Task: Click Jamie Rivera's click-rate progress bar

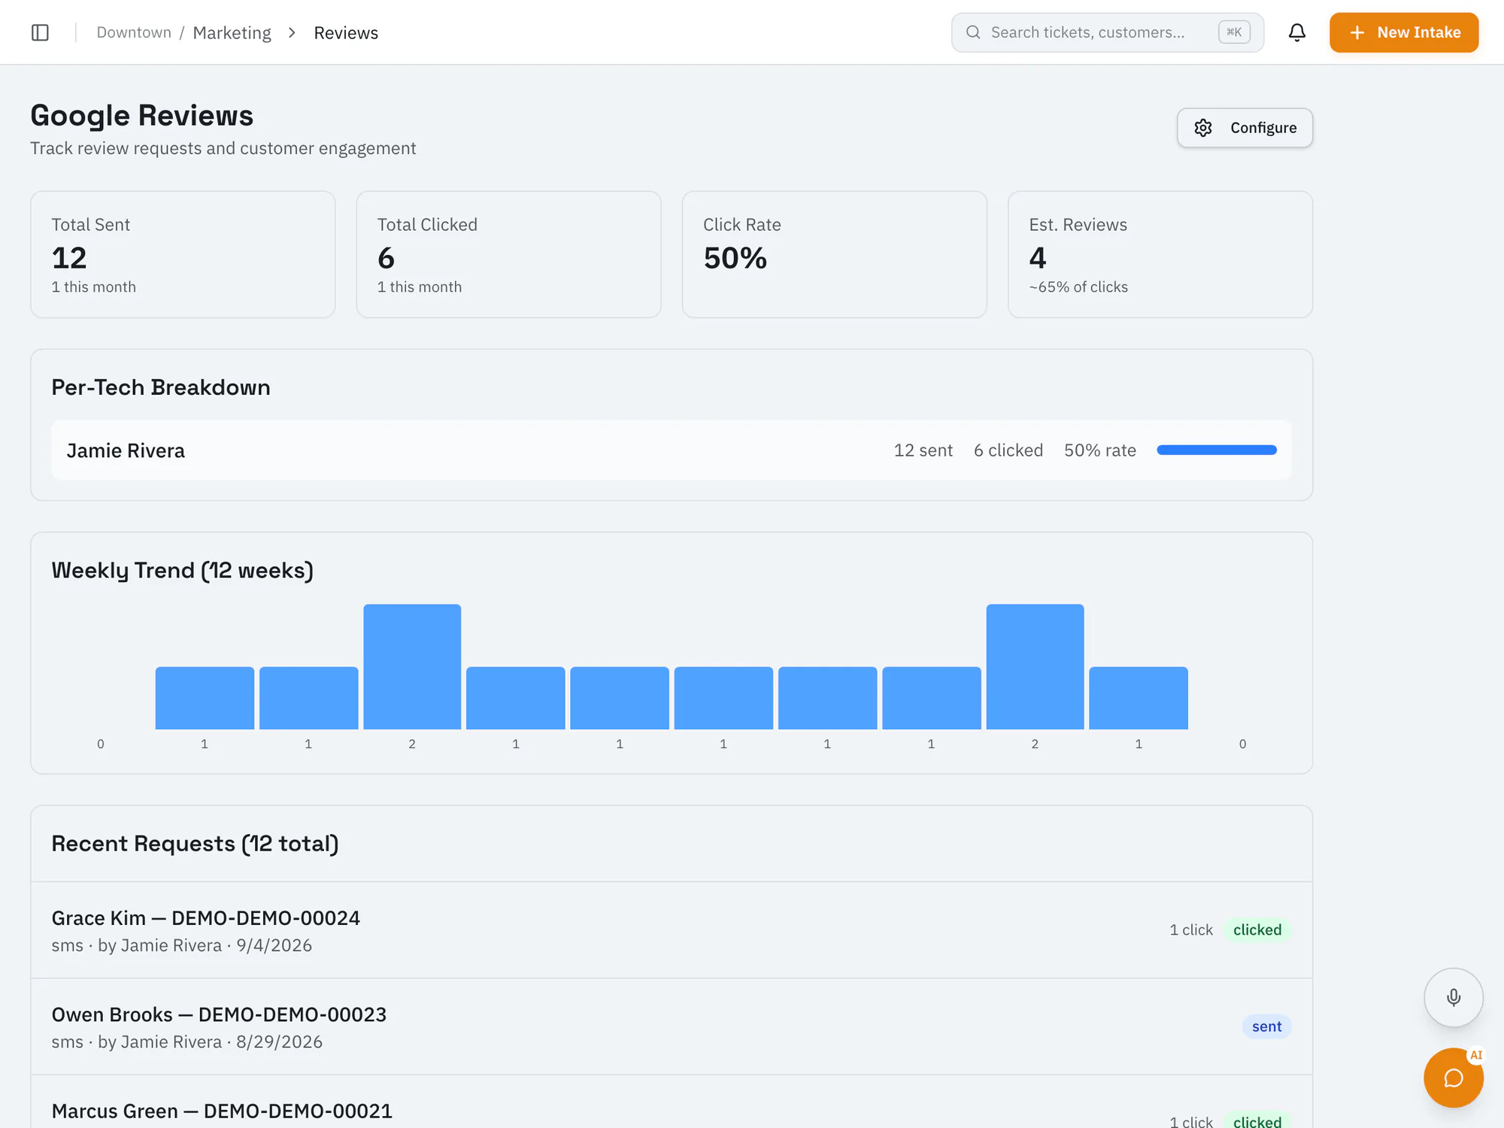Action: click(x=1216, y=450)
